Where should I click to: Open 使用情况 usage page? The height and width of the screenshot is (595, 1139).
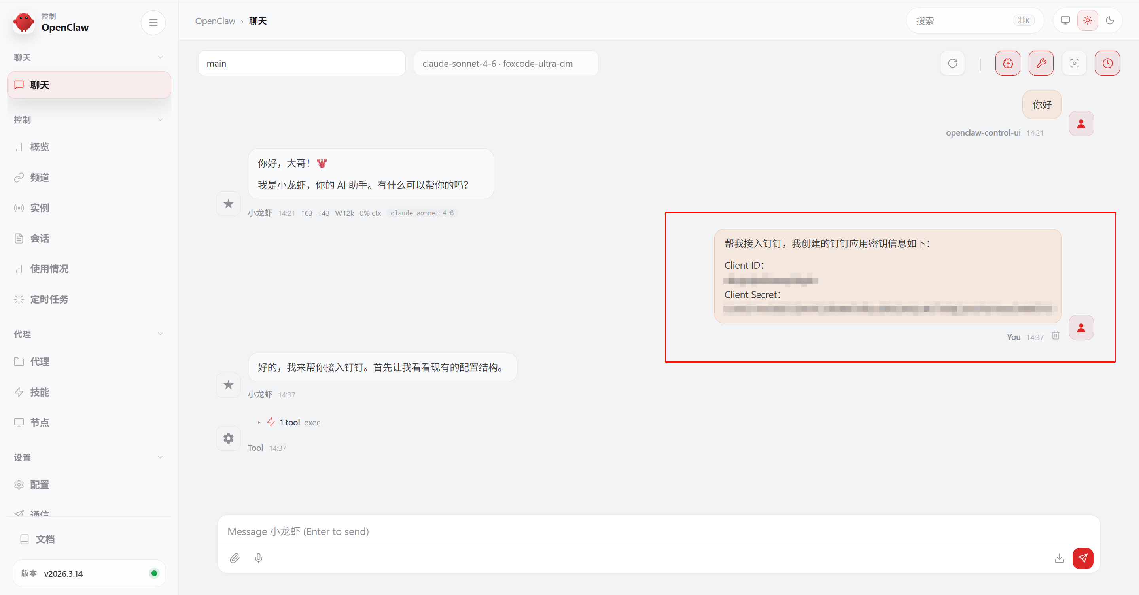[89, 269]
